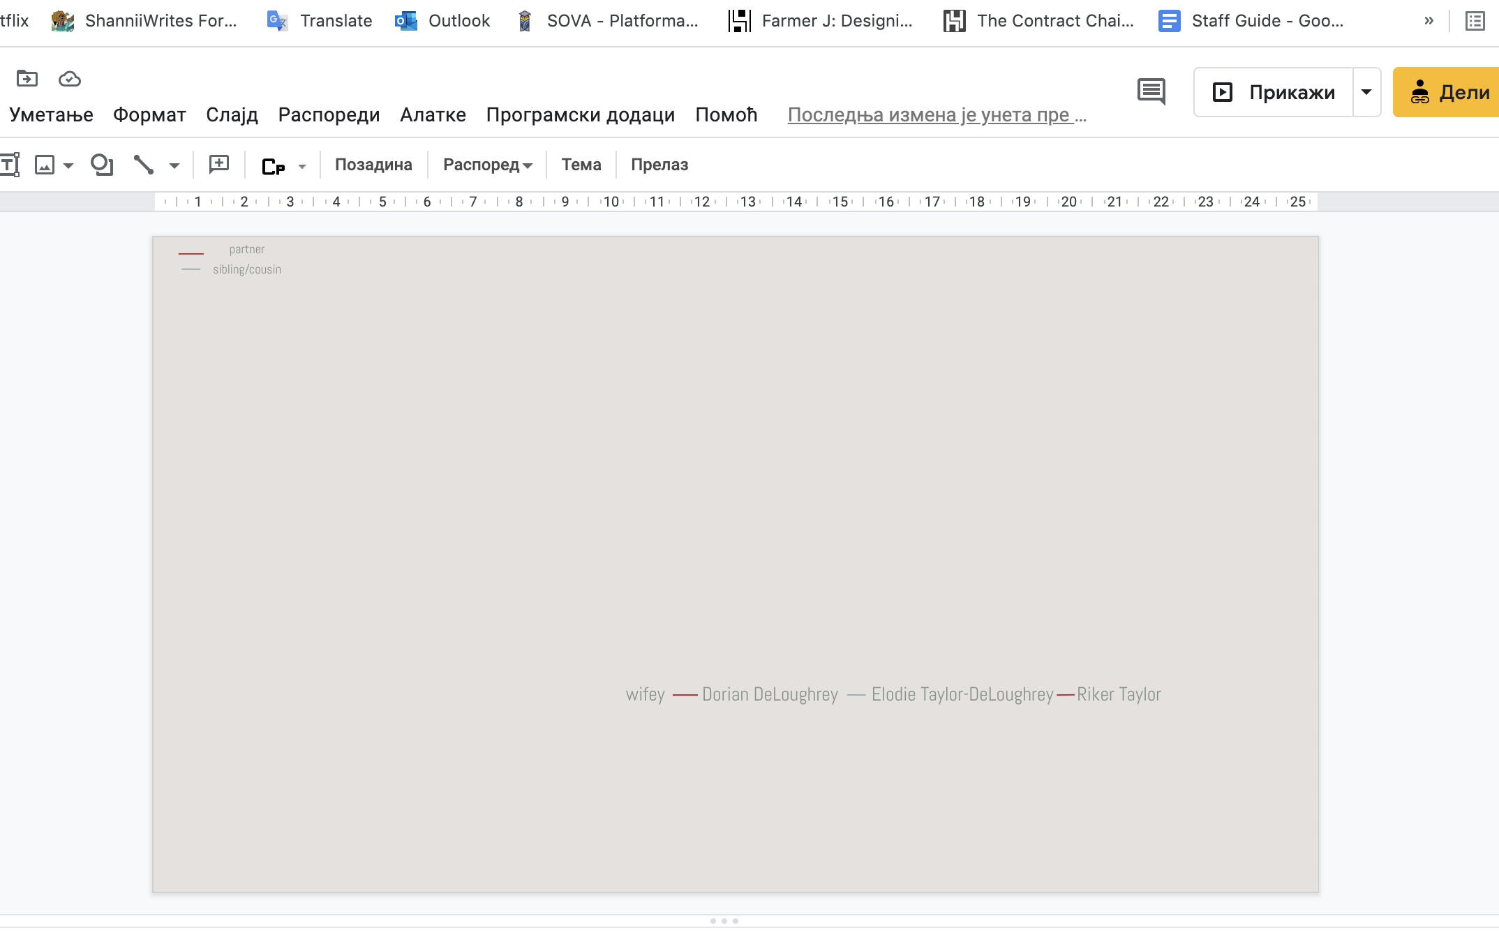Viewport: 1499px width, 935px height.
Task: Open the ShanniiWrites bookmark
Action: tap(144, 21)
